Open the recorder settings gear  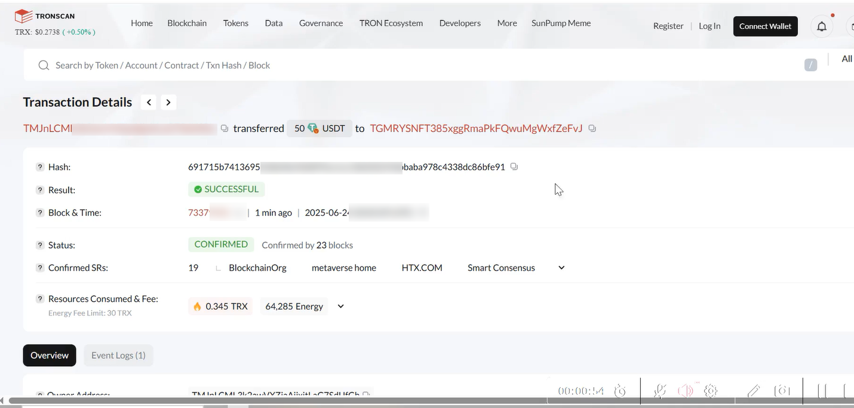[710, 391]
